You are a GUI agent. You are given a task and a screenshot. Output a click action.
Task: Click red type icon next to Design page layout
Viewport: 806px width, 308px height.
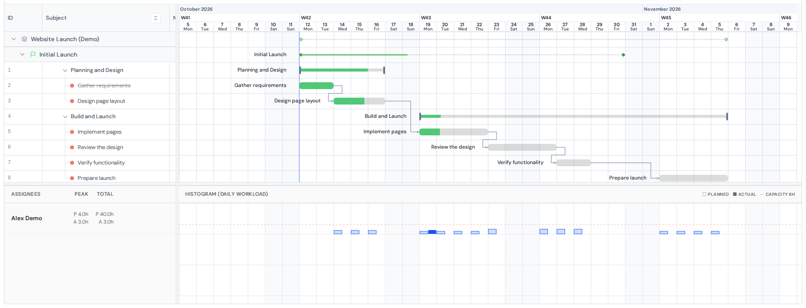(72, 101)
